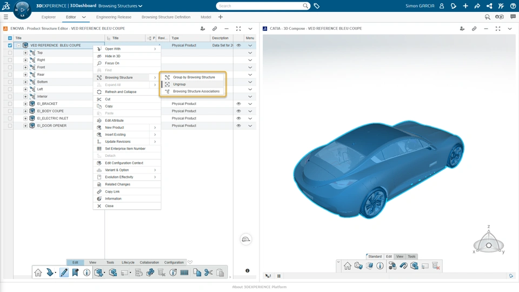Toggle visibility eye for EI_DOOR OPENER
This screenshot has width=519, height=292.
[238, 125]
